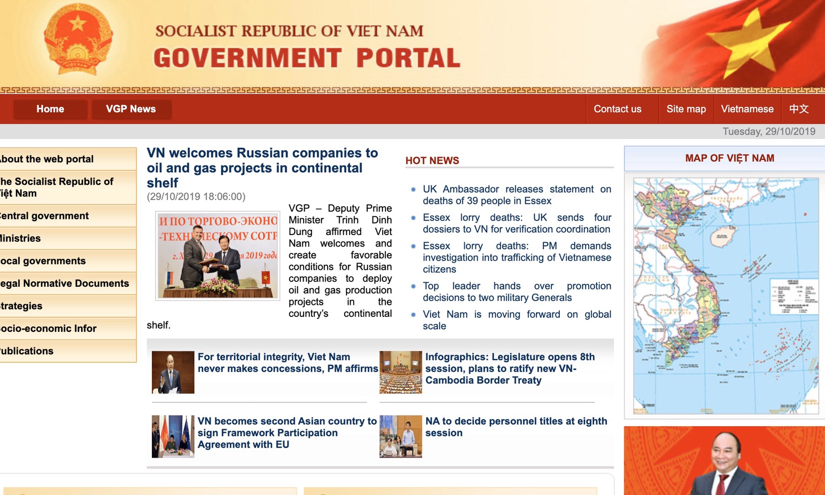Viewport: 825px width, 495px height.
Task: Click thumbnail of National Assembly hall
Action: click(x=401, y=372)
